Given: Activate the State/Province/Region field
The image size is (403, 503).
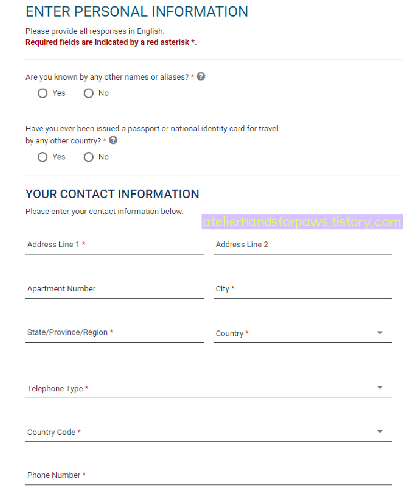Looking at the screenshot, I should click(114, 333).
